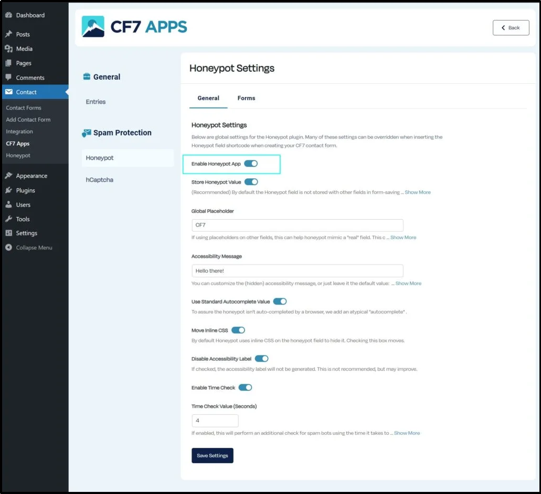The height and width of the screenshot is (494, 541).
Task: Open the Media library icon
Action: pyautogui.click(x=8, y=48)
